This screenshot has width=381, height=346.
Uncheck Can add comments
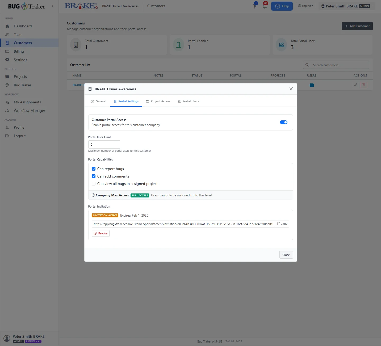pos(94,176)
